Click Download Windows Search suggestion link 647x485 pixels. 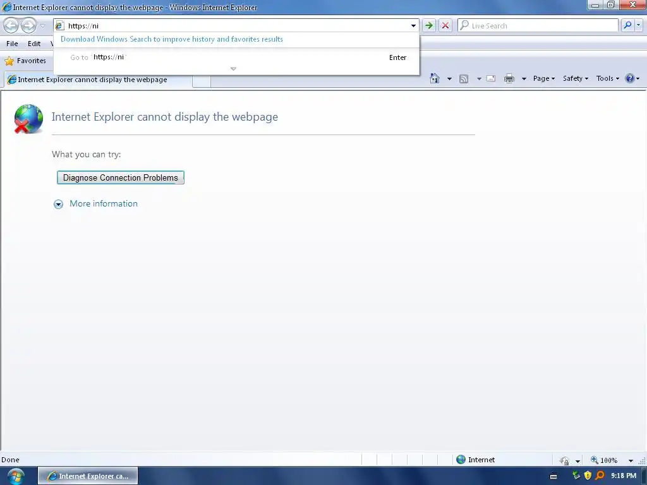pyautogui.click(x=172, y=39)
